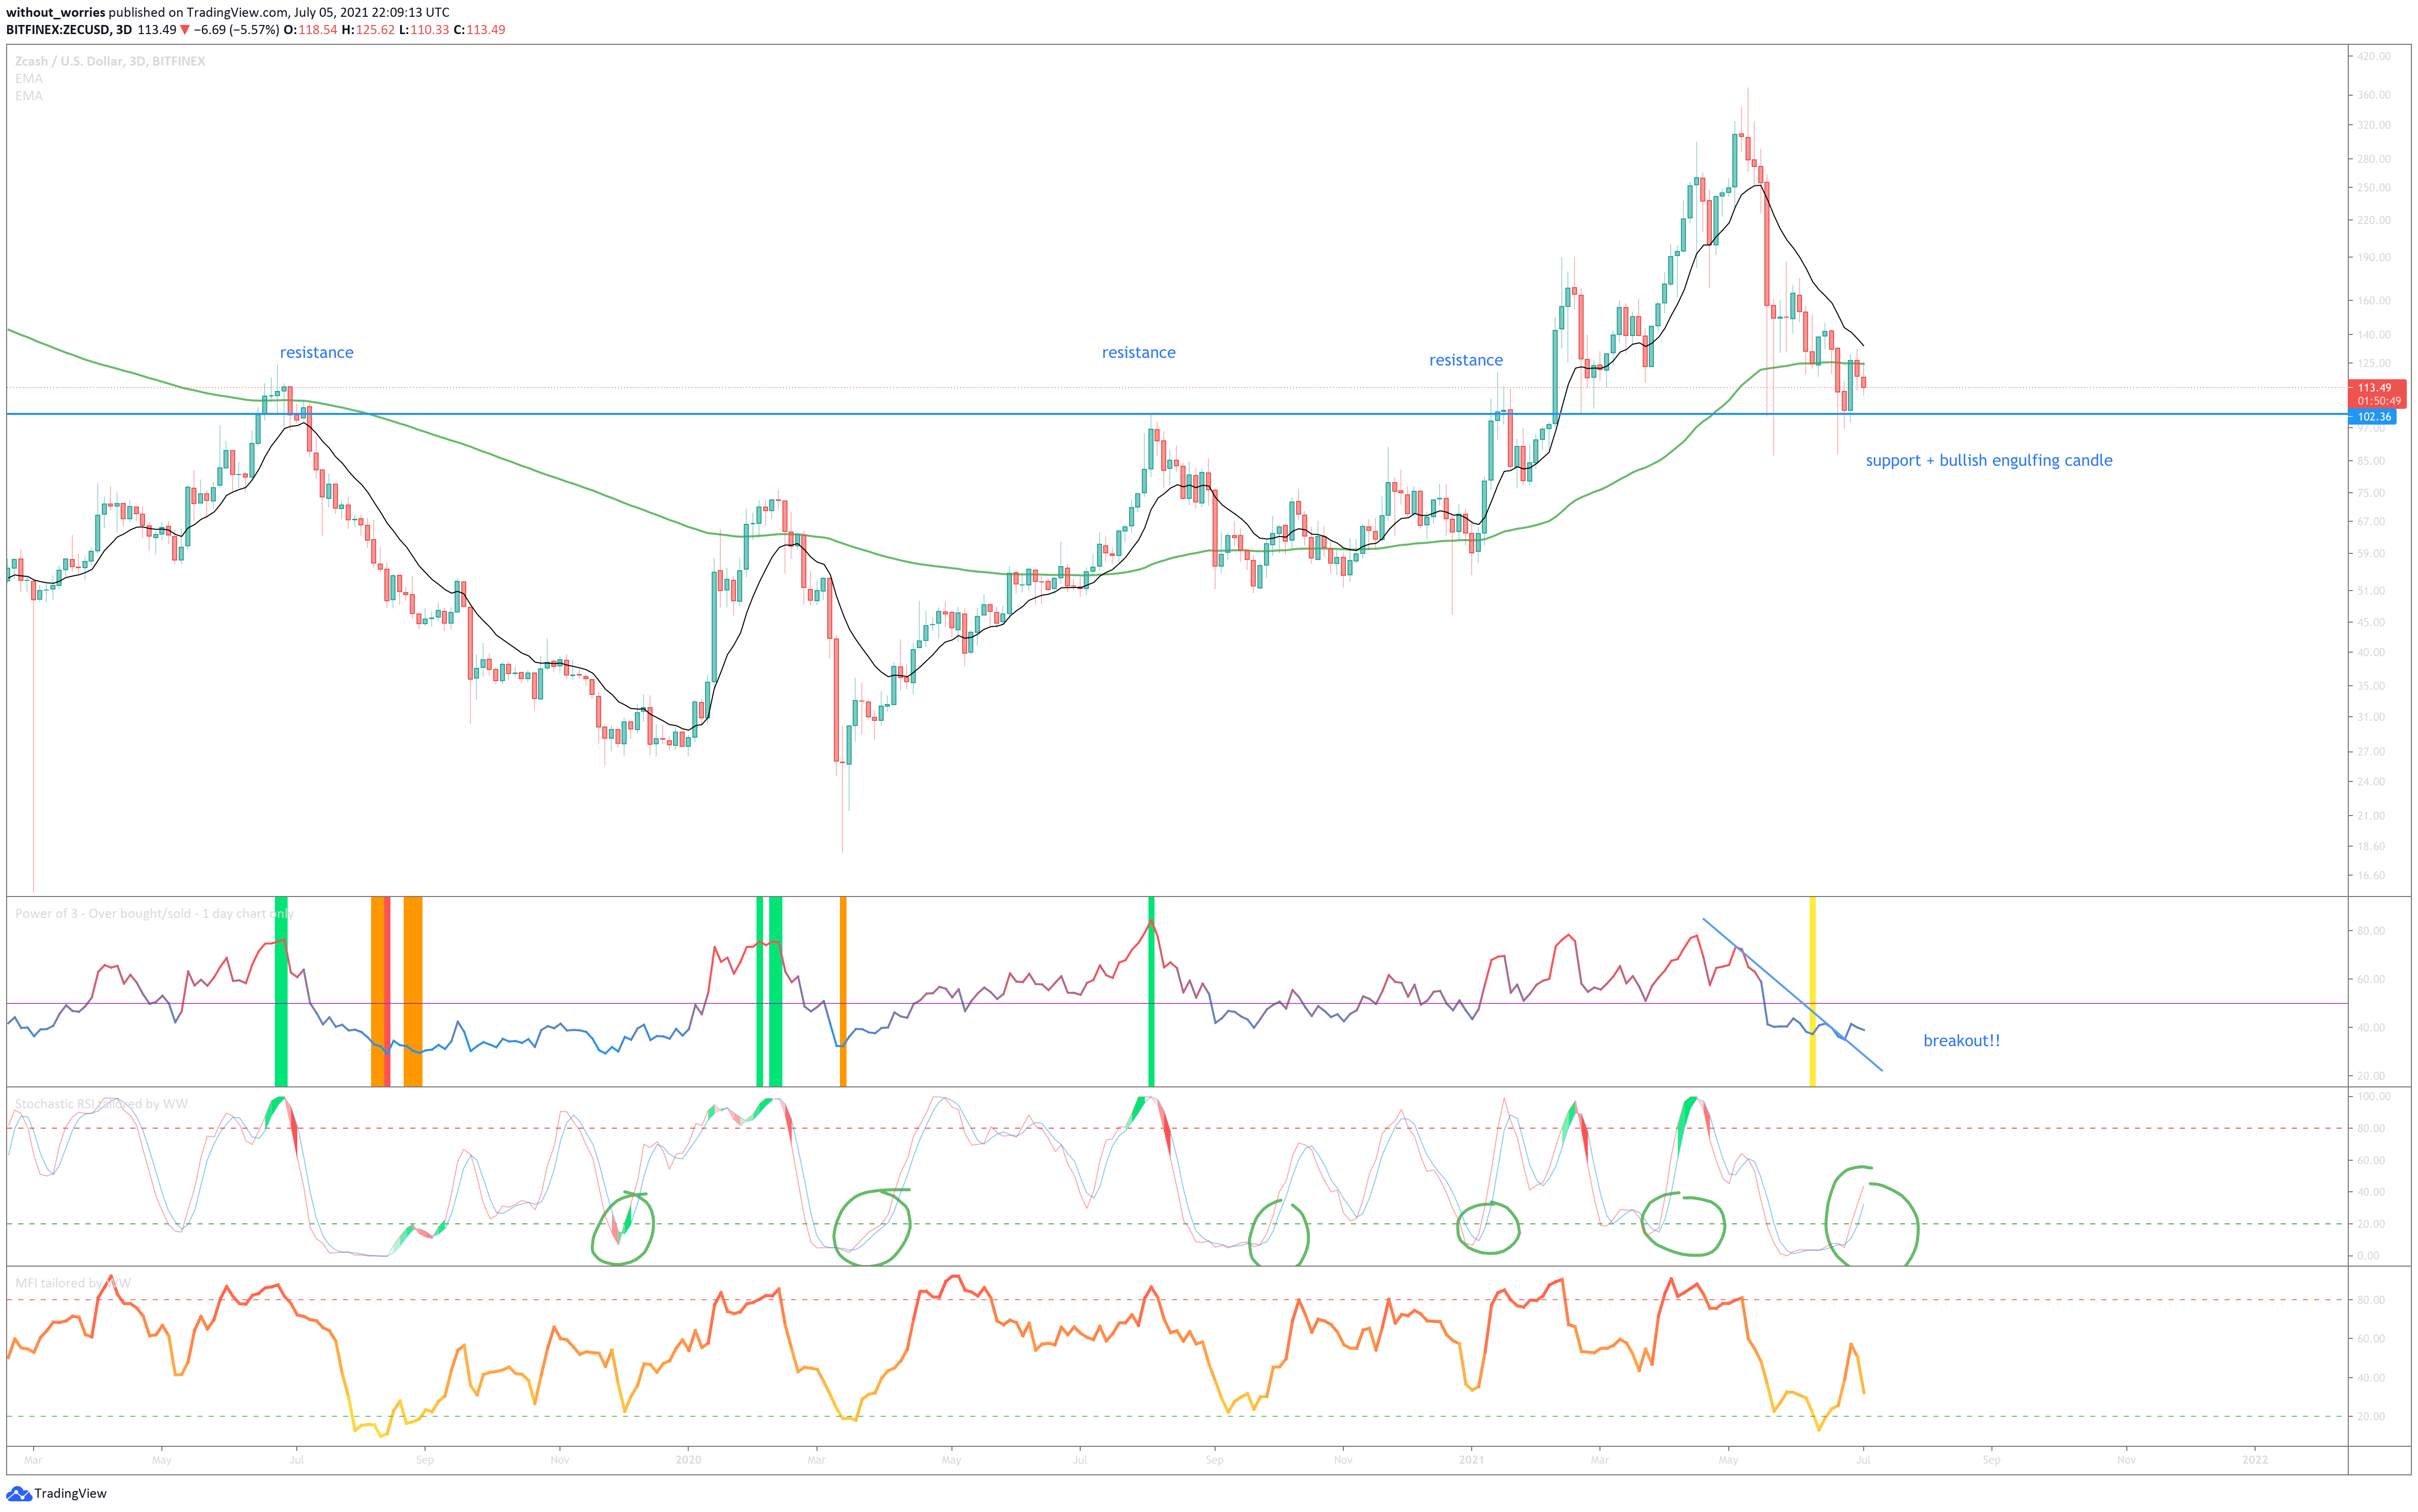Image resolution: width=2418 pixels, height=1512 pixels.
Task: Click the 31.00 price axis value
Action: [x=2370, y=717]
